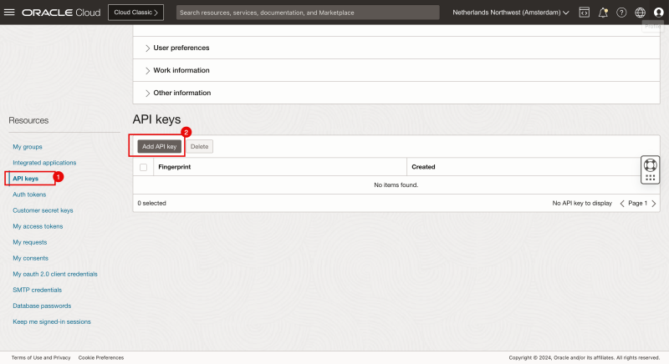This screenshot has height=364, width=669.
Task: Expand the User preferences section
Action: (x=181, y=48)
